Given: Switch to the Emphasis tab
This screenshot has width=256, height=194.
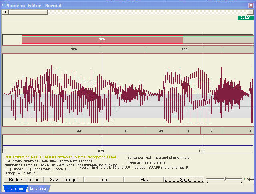Looking at the screenshot, I should pos(38,188).
